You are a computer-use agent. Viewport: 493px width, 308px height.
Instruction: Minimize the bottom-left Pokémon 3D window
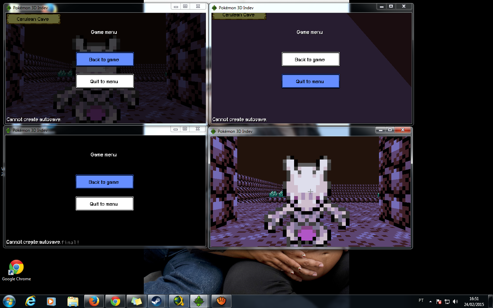[175, 129]
